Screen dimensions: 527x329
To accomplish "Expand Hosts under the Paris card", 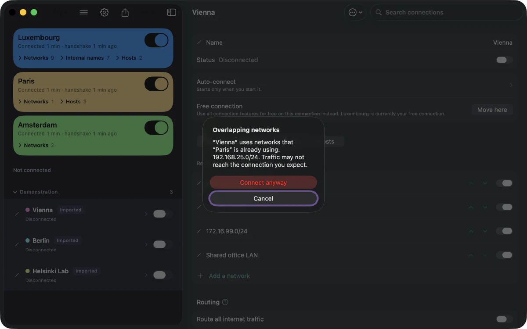I will coord(73,102).
